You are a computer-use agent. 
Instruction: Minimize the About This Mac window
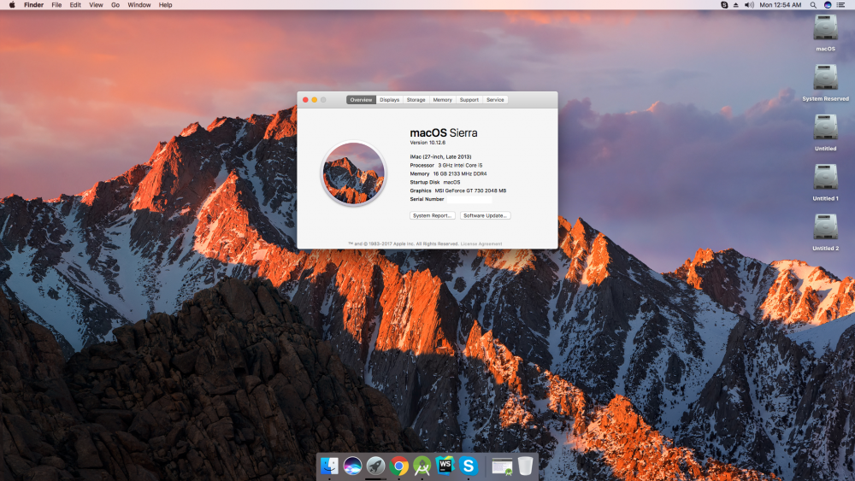[x=314, y=100]
